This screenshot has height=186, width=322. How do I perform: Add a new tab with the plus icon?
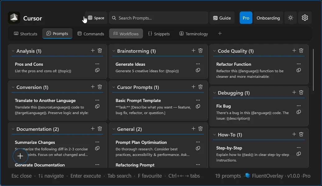click(220, 33)
